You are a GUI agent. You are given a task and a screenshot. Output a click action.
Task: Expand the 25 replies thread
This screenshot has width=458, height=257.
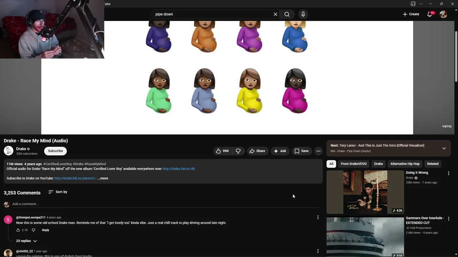coord(26,241)
